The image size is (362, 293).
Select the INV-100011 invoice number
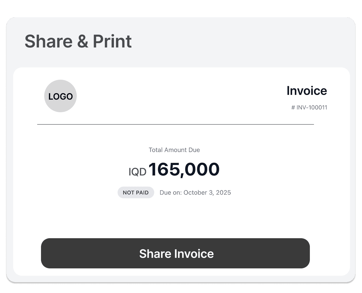pos(312,108)
